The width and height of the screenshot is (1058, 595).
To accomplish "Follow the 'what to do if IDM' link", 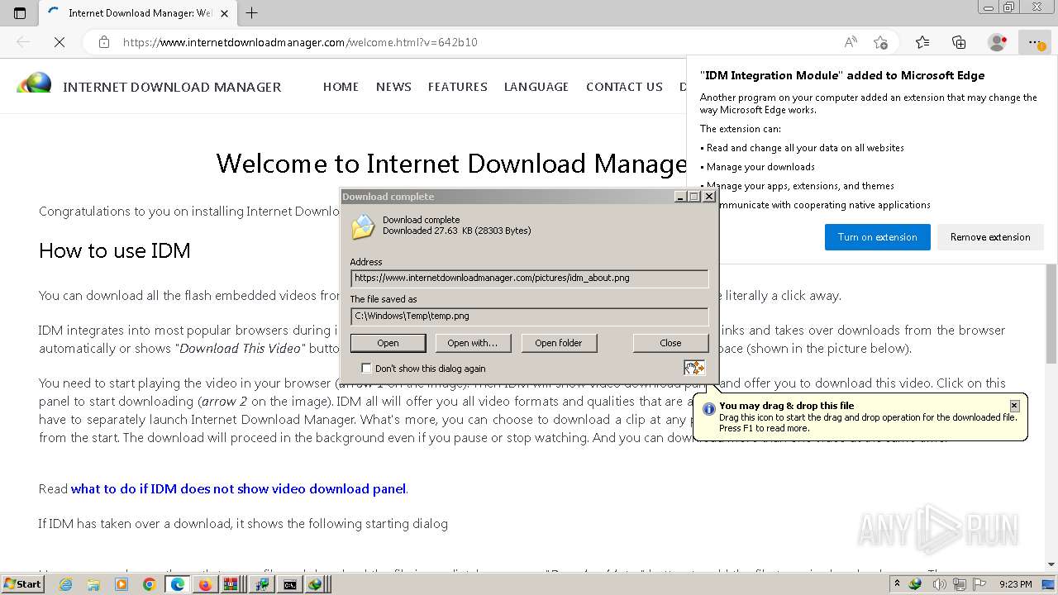I will tap(238, 488).
